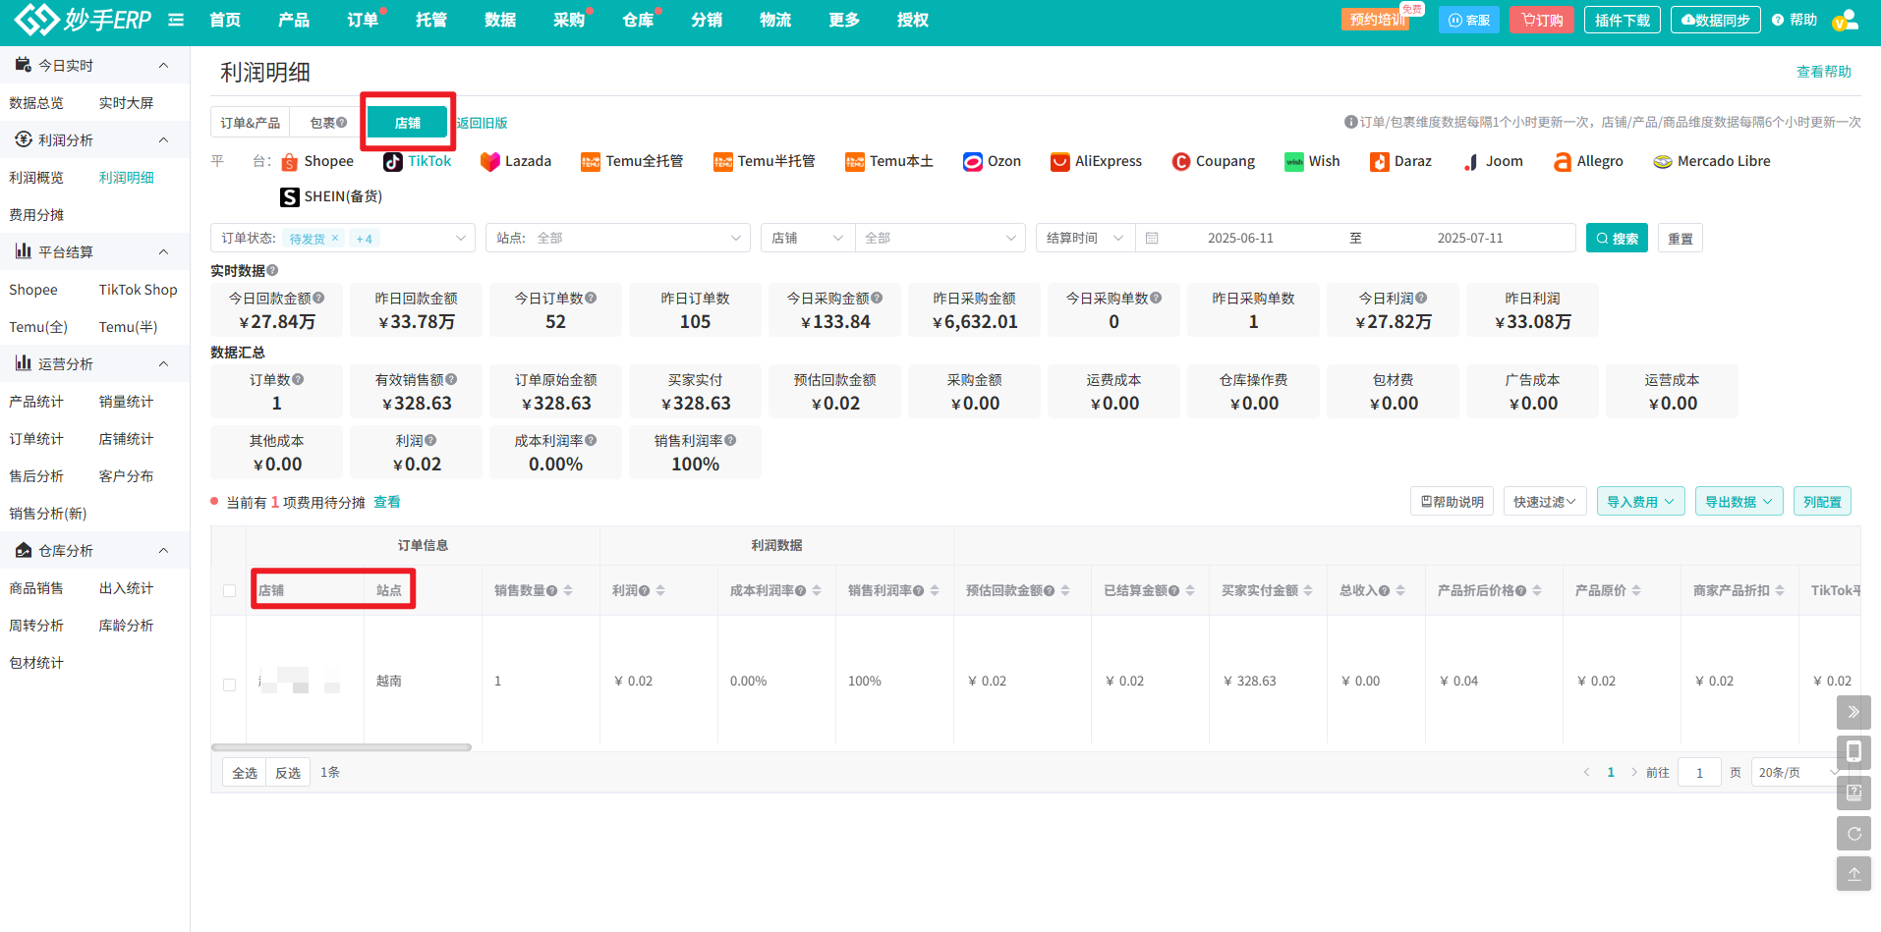
Task: Click the 列配置 button
Action: (x=1822, y=502)
